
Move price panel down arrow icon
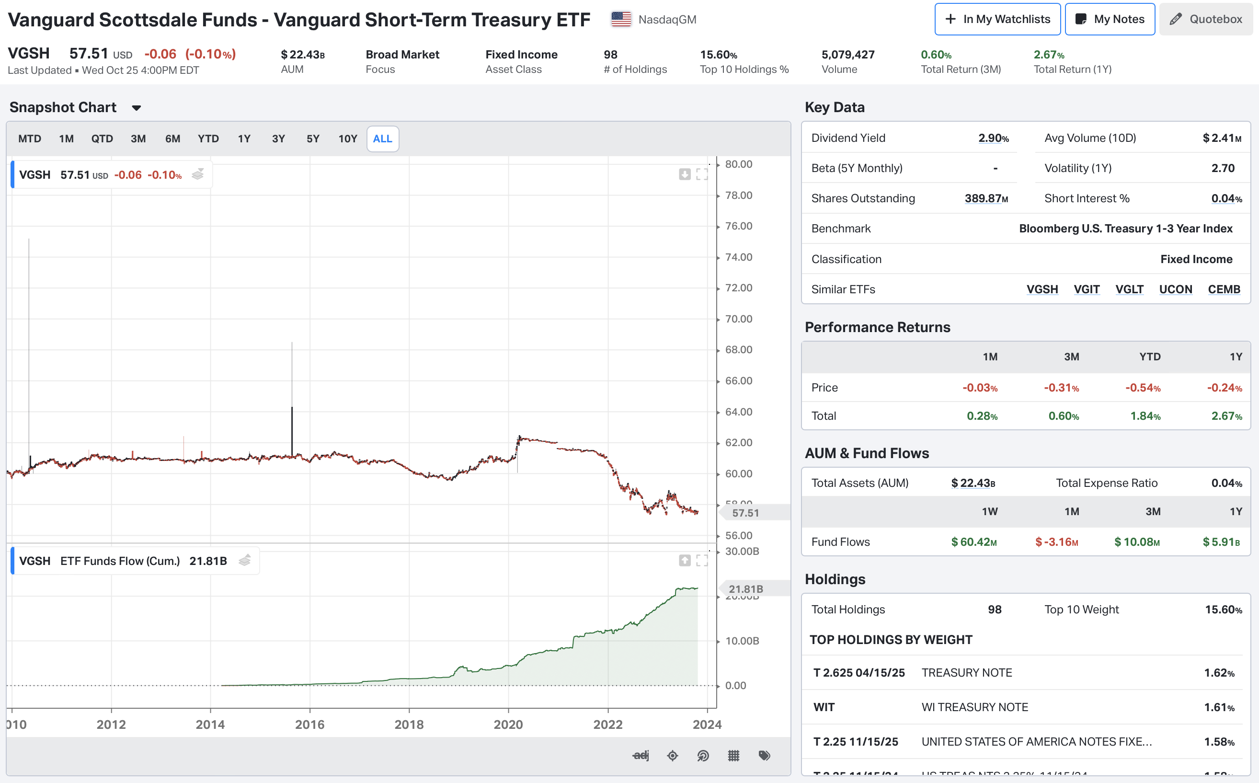click(685, 174)
